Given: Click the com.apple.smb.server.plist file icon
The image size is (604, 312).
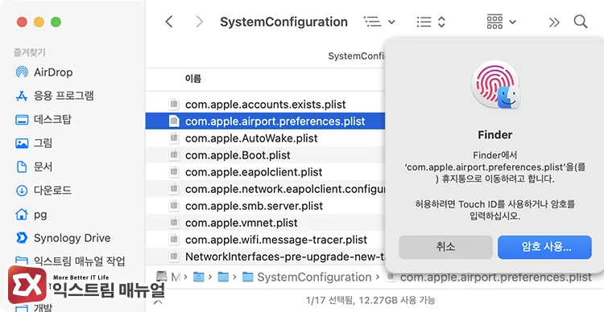Looking at the screenshot, I should tap(174, 206).
